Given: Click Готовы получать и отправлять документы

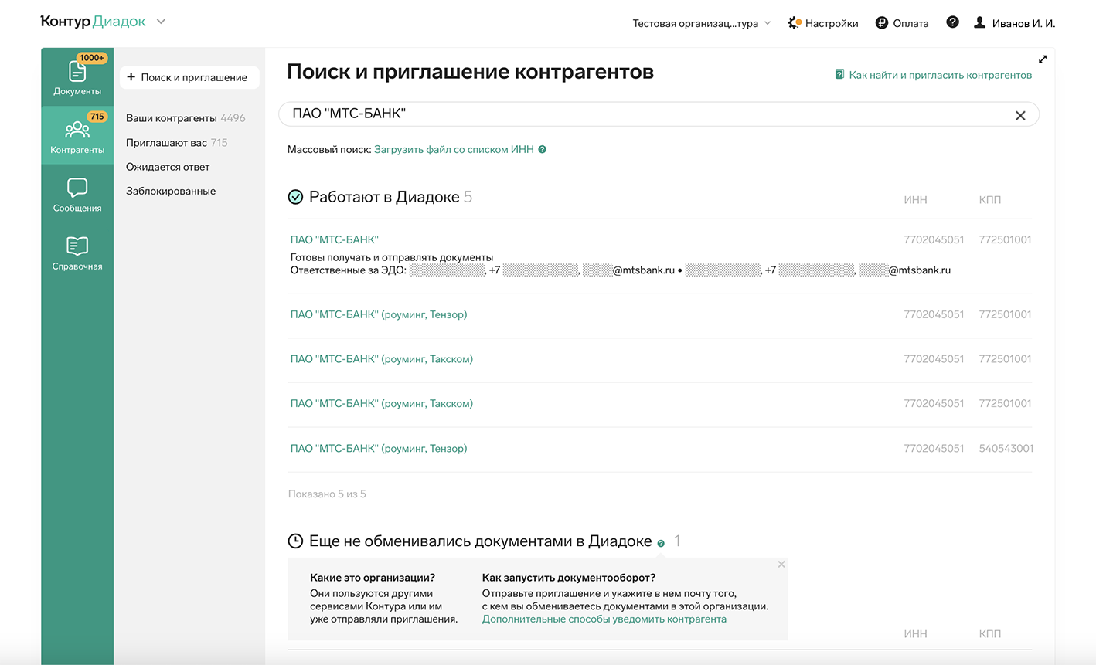Looking at the screenshot, I should point(392,257).
